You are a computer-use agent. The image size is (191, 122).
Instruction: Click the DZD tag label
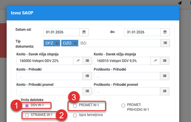click(67, 43)
